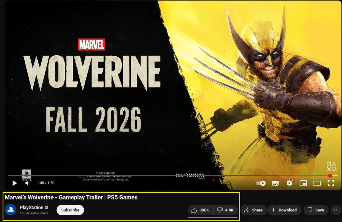Viewport: 342px width, 222px height.
Task: Dislike the video showing 4.4K
Action: point(226,210)
